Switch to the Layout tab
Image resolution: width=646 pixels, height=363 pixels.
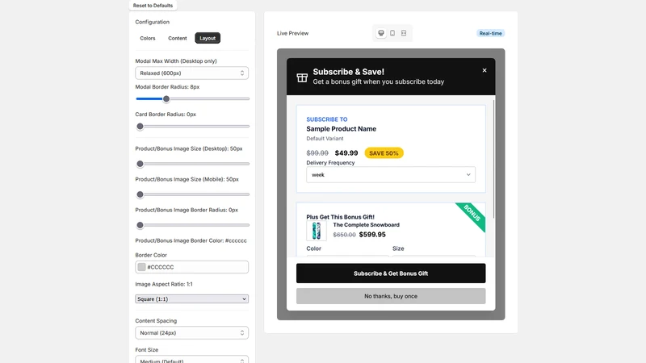pos(208,38)
